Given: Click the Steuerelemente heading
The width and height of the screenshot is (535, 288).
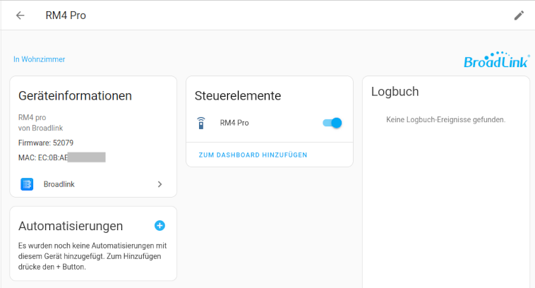Looking at the screenshot, I should pos(238,96).
